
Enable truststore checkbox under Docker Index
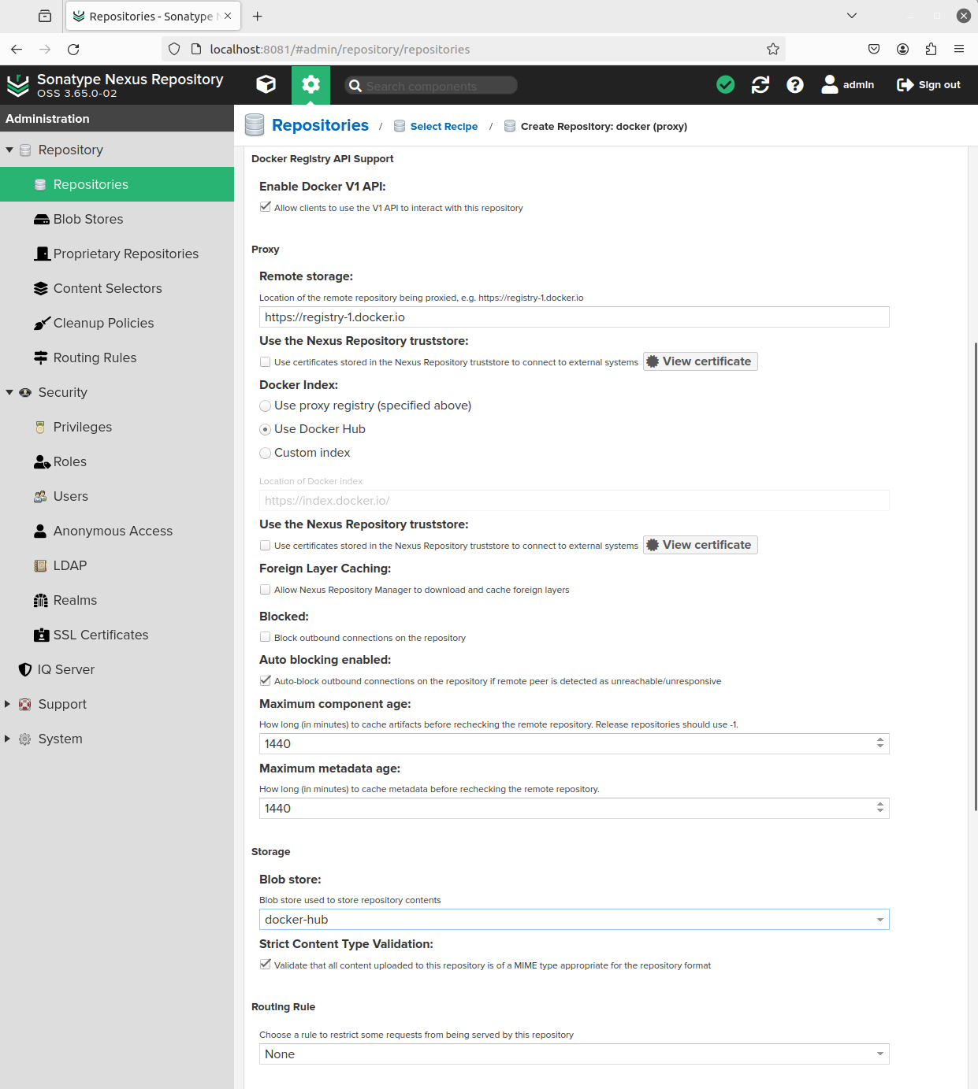pyautogui.click(x=266, y=545)
